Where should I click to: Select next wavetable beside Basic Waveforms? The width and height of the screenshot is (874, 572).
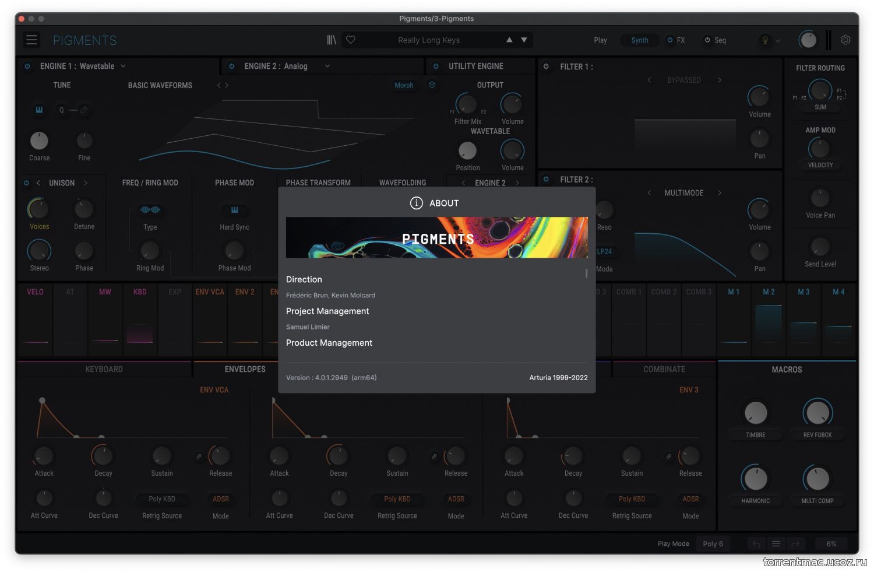pos(227,85)
